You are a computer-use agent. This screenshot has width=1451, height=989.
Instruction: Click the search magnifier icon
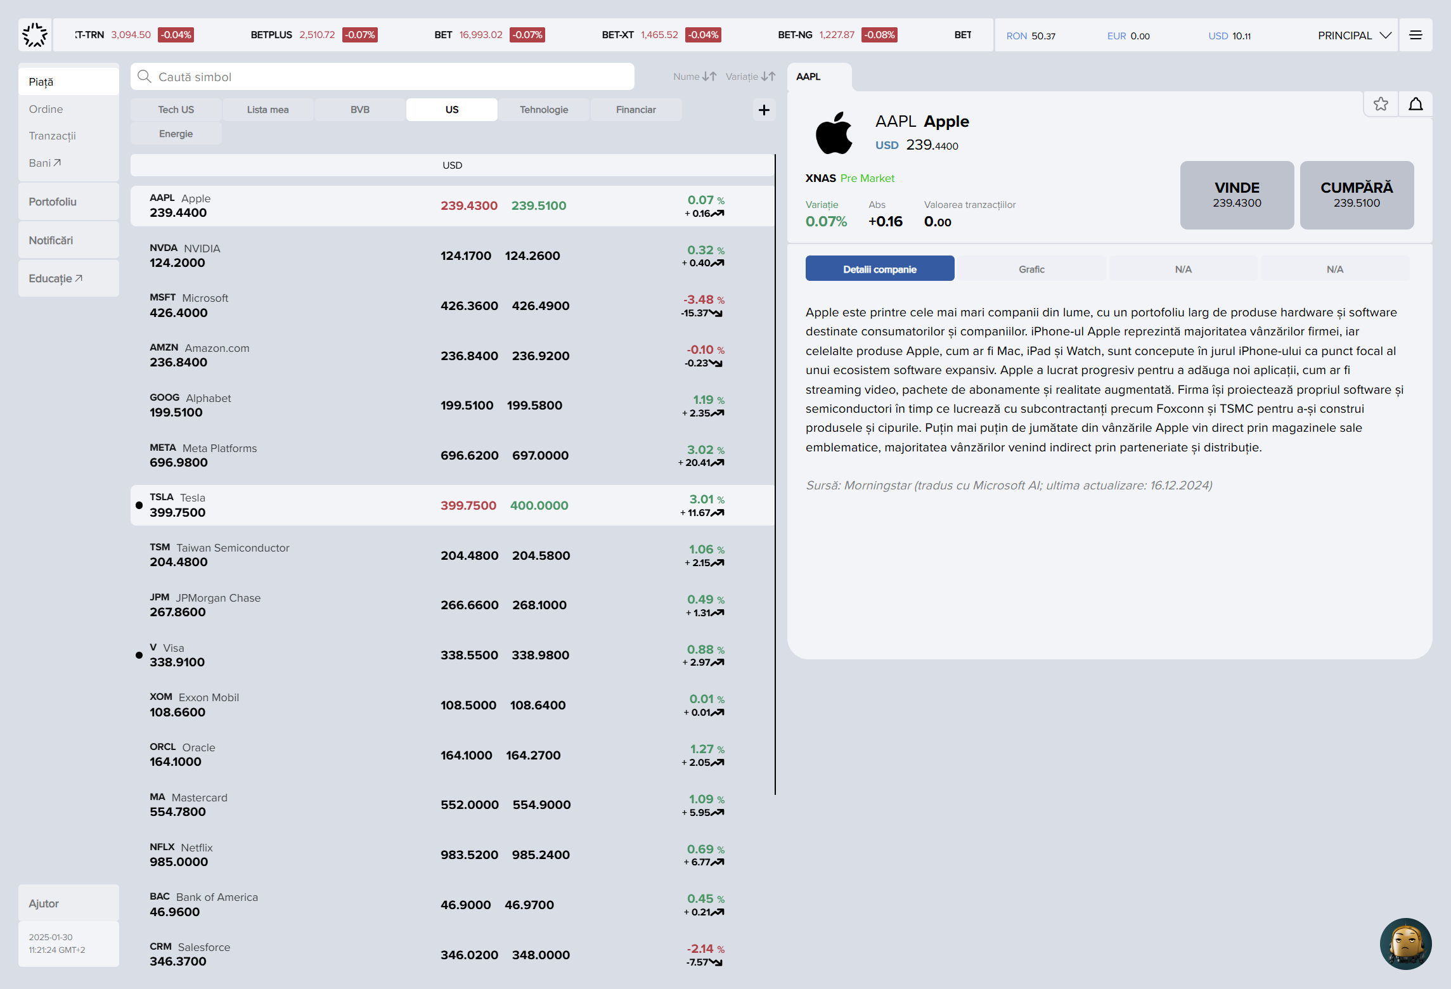(x=145, y=77)
